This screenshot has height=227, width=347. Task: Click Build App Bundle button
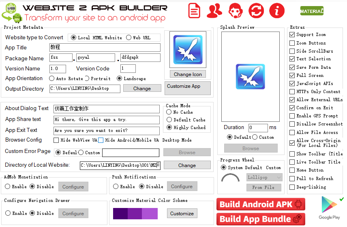(261, 219)
